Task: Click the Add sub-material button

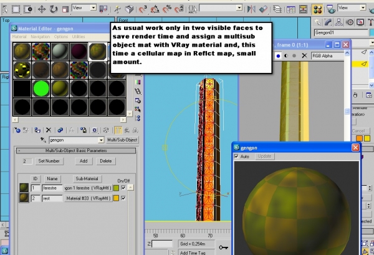Action: coord(84,161)
